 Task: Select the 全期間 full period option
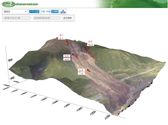click(55, 11)
